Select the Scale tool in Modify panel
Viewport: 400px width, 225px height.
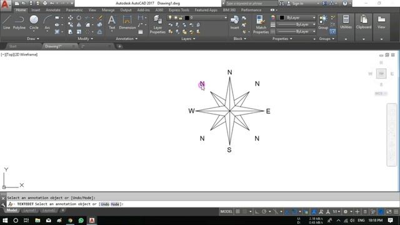tap(79, 32)
